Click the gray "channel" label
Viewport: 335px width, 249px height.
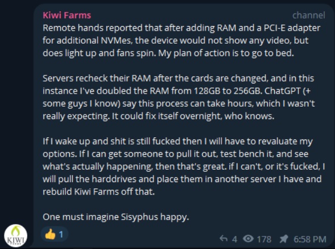tap(309, 15)
